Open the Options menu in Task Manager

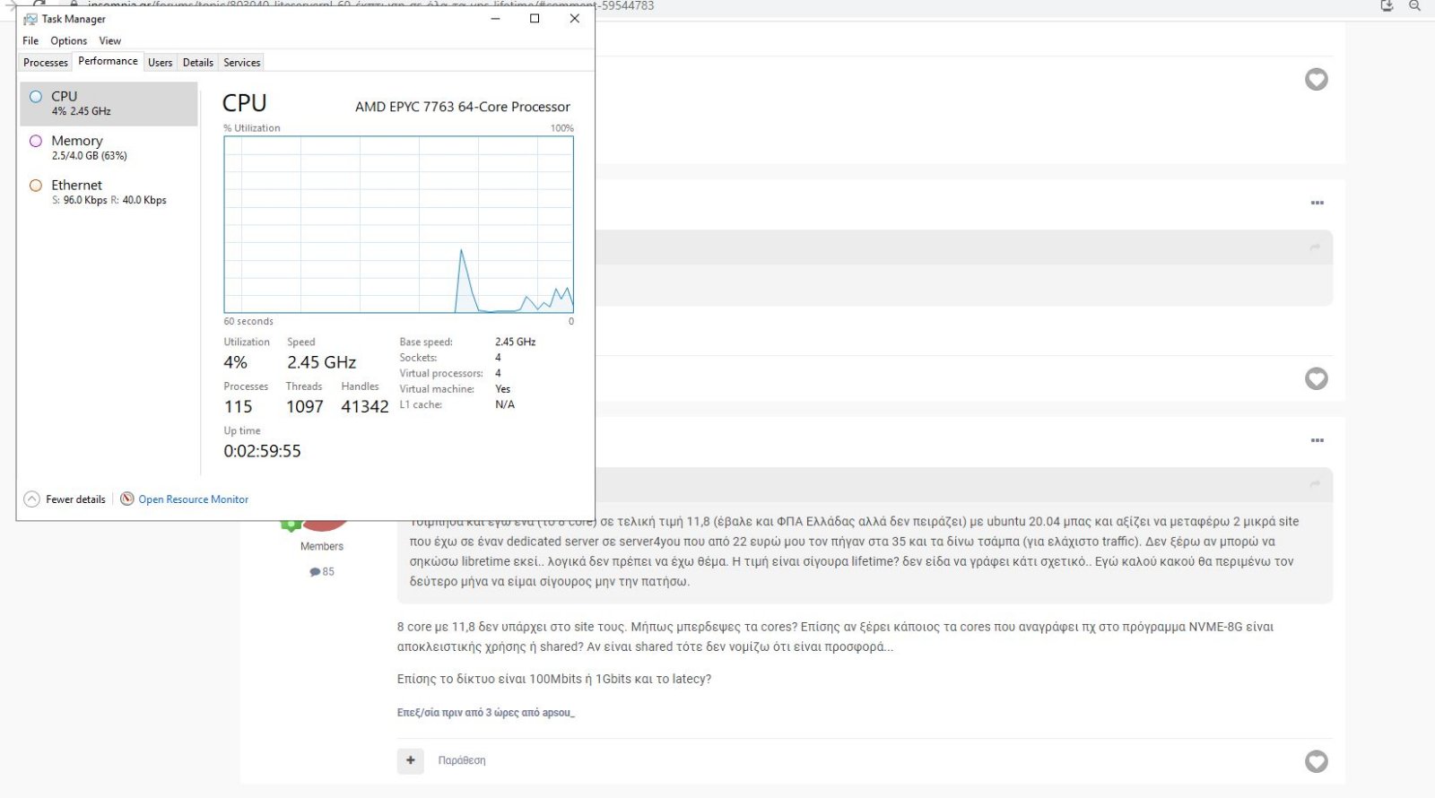[68, 40]
